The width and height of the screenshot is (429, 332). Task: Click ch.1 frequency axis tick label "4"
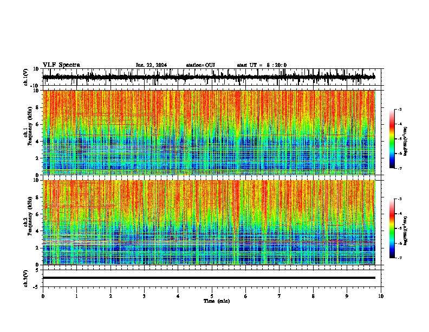click(37, 142)
